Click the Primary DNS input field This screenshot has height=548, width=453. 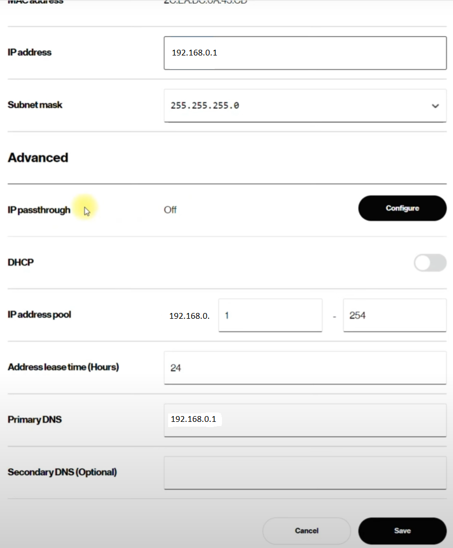pos(305,420)
